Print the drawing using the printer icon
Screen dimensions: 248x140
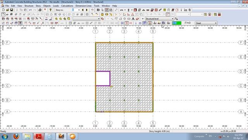point(40,10)
